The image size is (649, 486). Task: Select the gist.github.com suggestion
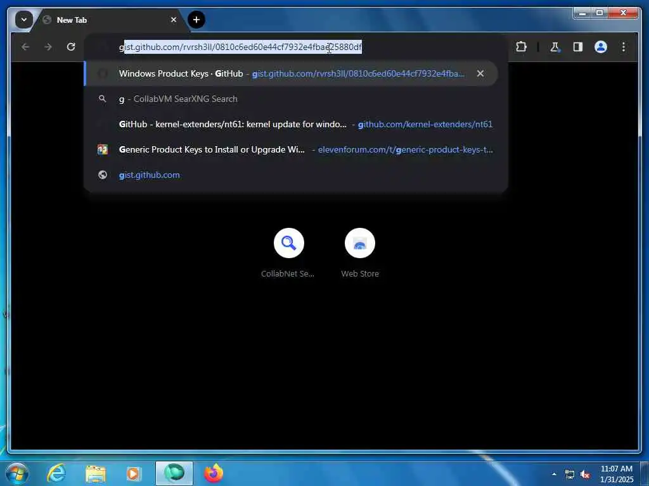tap(290, 175)
